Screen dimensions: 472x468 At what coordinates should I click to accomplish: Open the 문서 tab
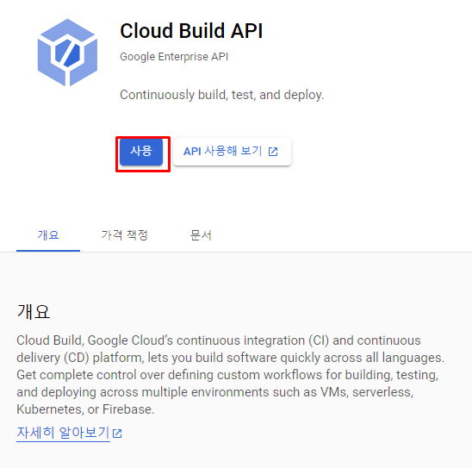point(201,235)
